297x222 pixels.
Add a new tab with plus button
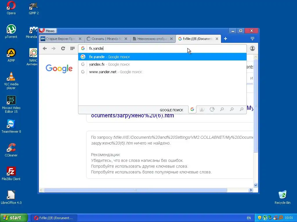pyautogui.click(x=225, y=39)
